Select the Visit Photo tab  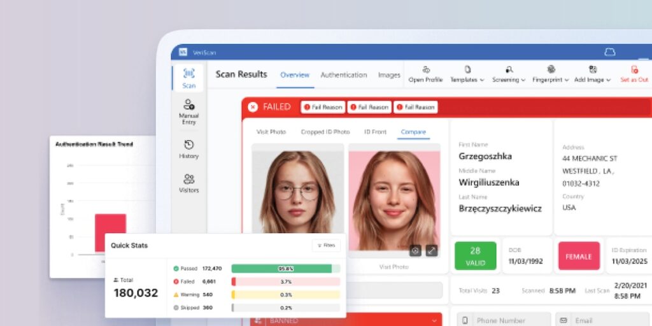click(x=271, y=132)
